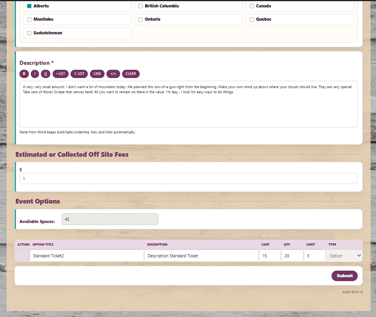Apply bold formatting with B button
Screen dimensions: 376x317
[x=24, y=74]
